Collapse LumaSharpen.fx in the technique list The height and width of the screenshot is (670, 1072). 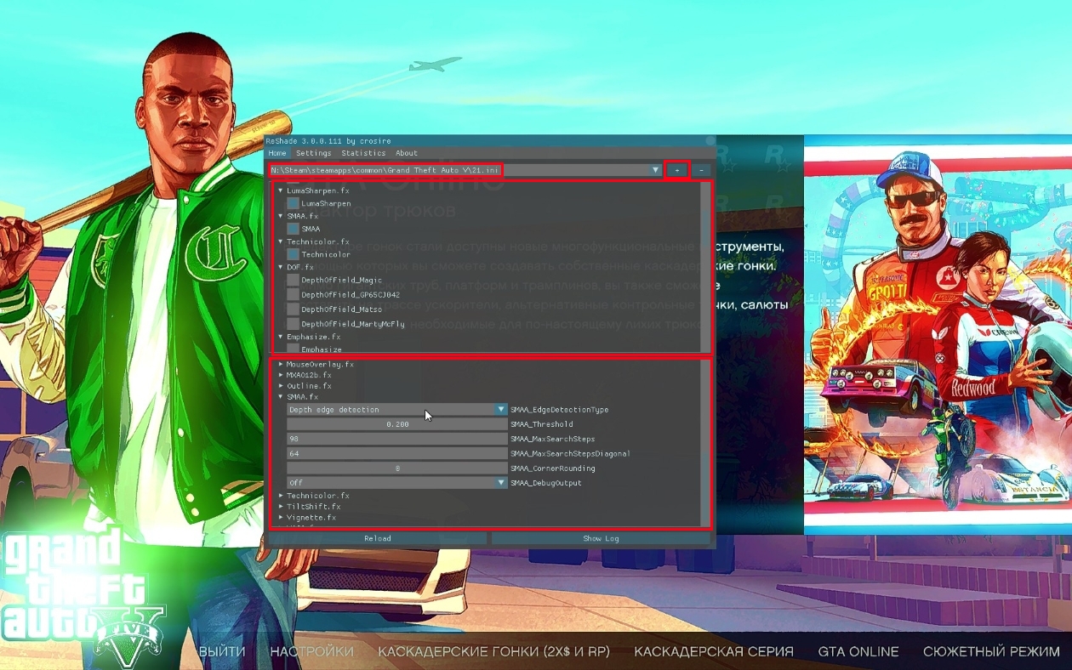pos(281,191)
